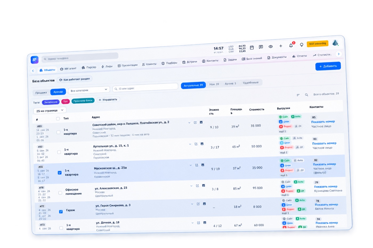373x248 pixels.
Task: Click the plus icon in top bar
Action: click(281, 46)
